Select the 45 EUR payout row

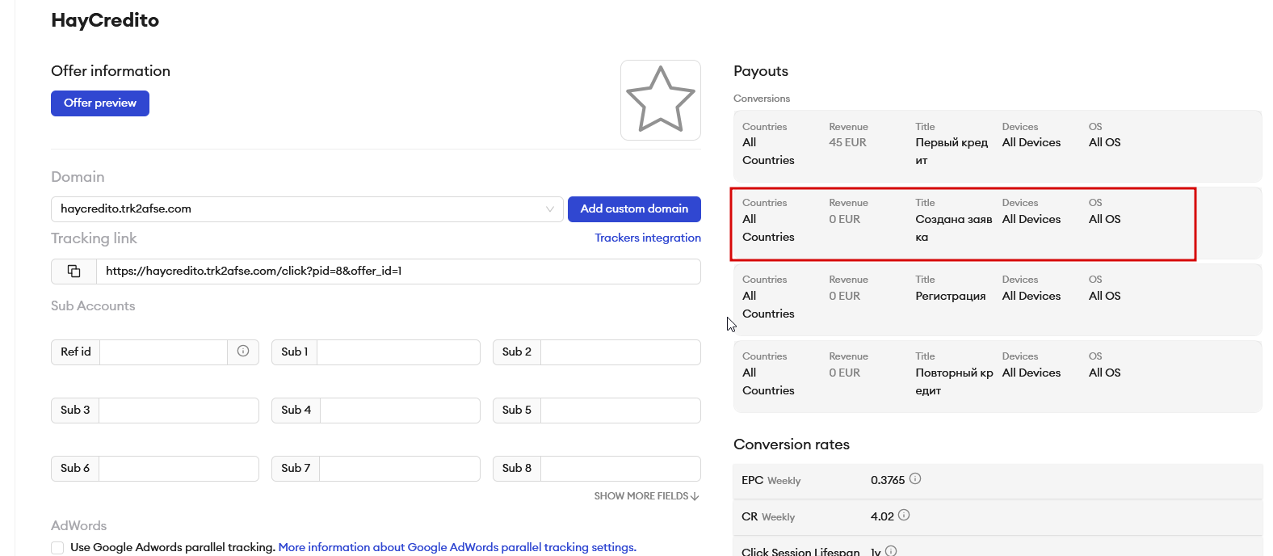click(x=997, y=146)
